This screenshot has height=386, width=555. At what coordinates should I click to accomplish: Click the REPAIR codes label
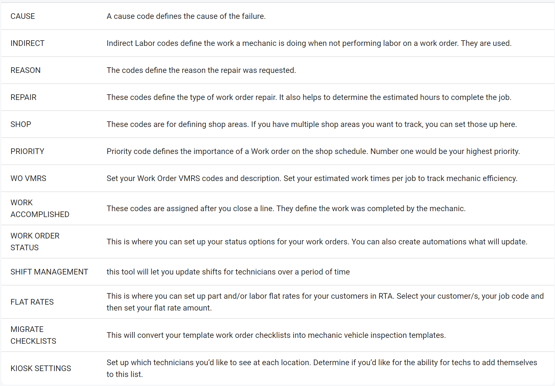pos(24,97)
